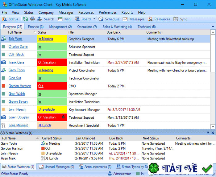Switch to the Sales & Marketing tab
The image size is (216, 177).
117,27
